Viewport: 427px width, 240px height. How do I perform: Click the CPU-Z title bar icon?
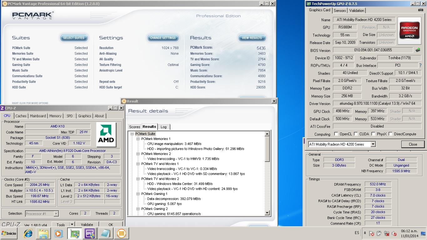click(x=3, y=108)
